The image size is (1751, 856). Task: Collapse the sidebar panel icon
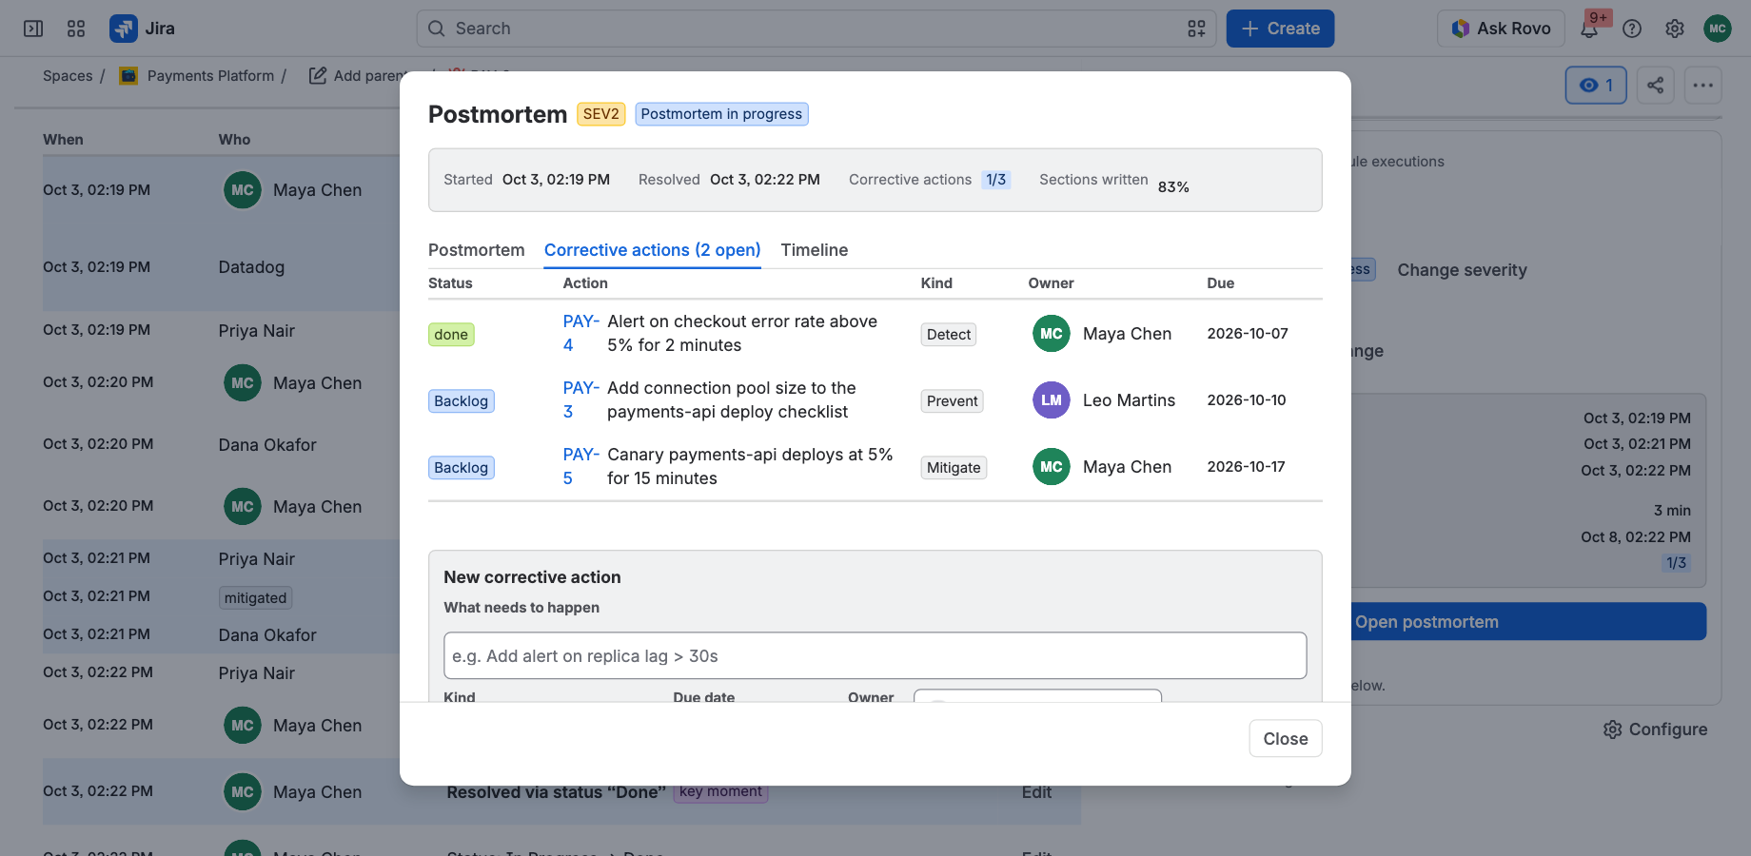[x=33, y=29]
